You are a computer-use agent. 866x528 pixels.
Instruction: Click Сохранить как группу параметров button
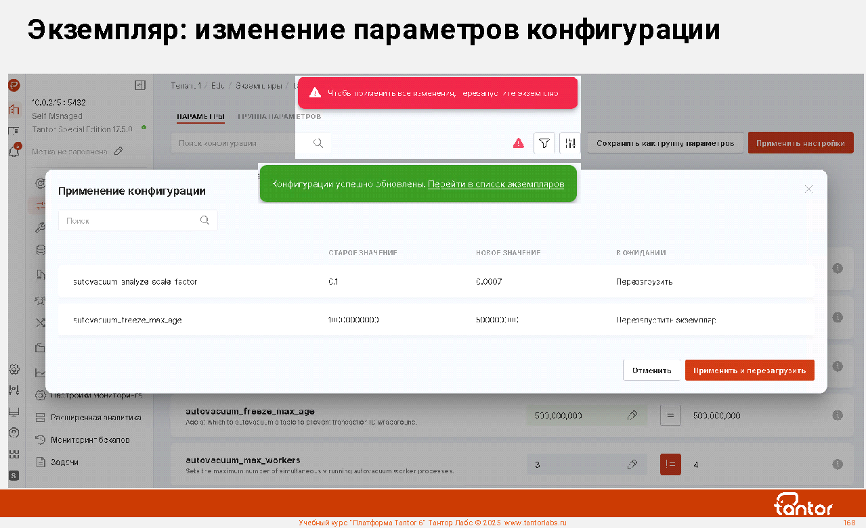pos(665,143)
